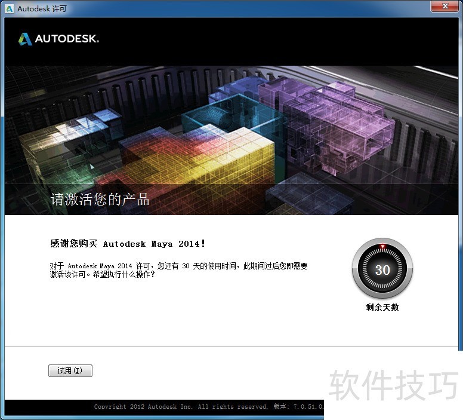Click the Autodesk icon in the title bar
The image size is (463, 420).
10,9
